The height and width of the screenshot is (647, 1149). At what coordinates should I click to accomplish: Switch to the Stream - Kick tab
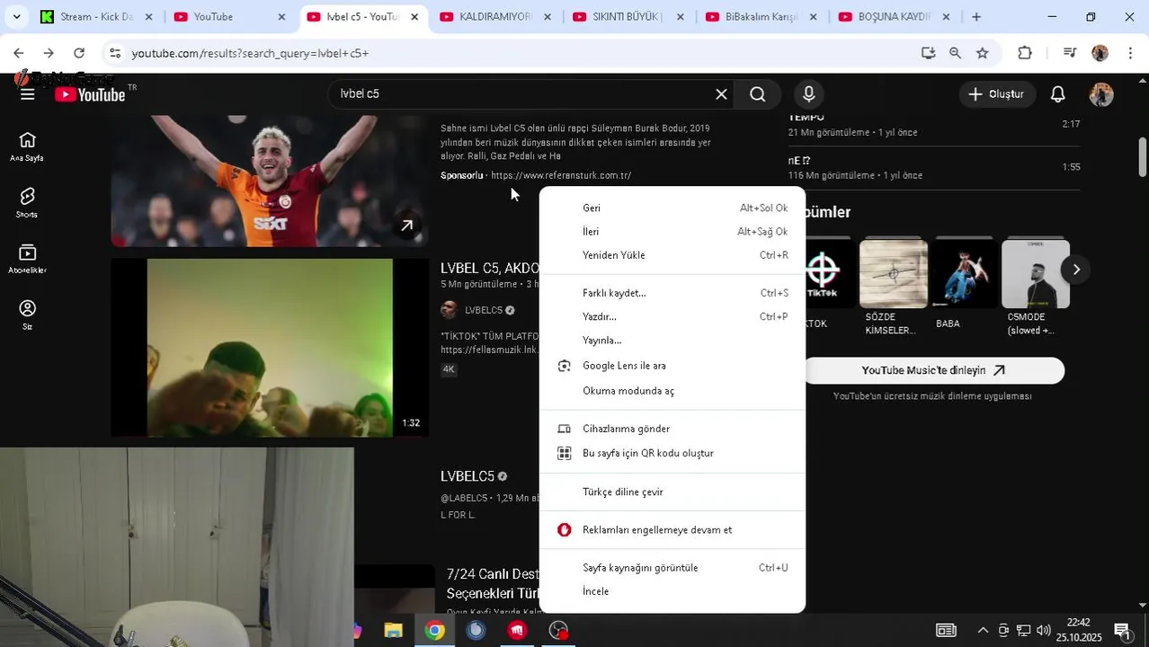(97, 16)
